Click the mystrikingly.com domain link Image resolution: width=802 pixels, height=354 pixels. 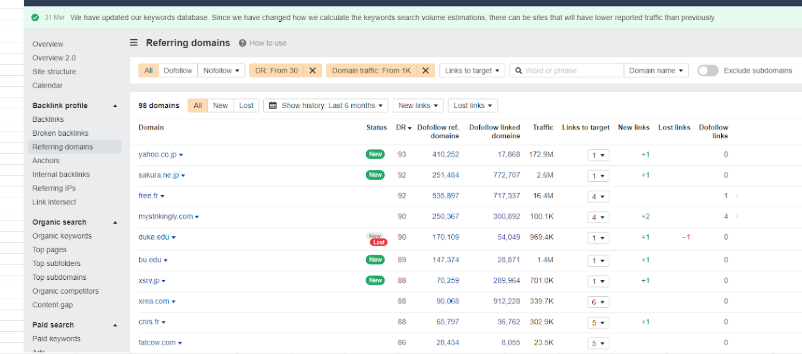coord(166,216)
